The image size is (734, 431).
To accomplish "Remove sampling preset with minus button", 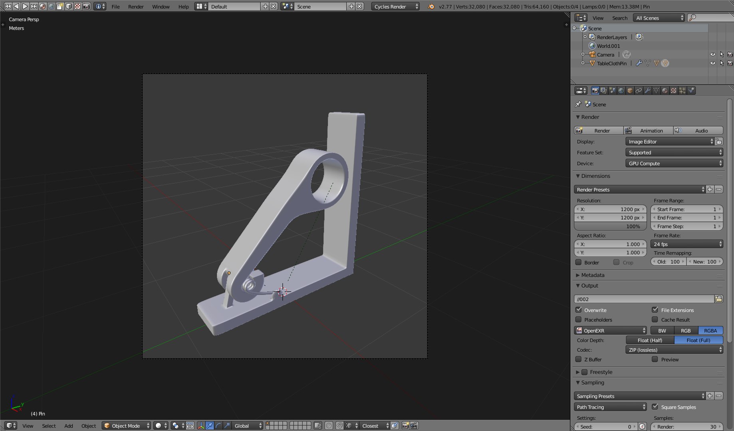I will [719, 396].
